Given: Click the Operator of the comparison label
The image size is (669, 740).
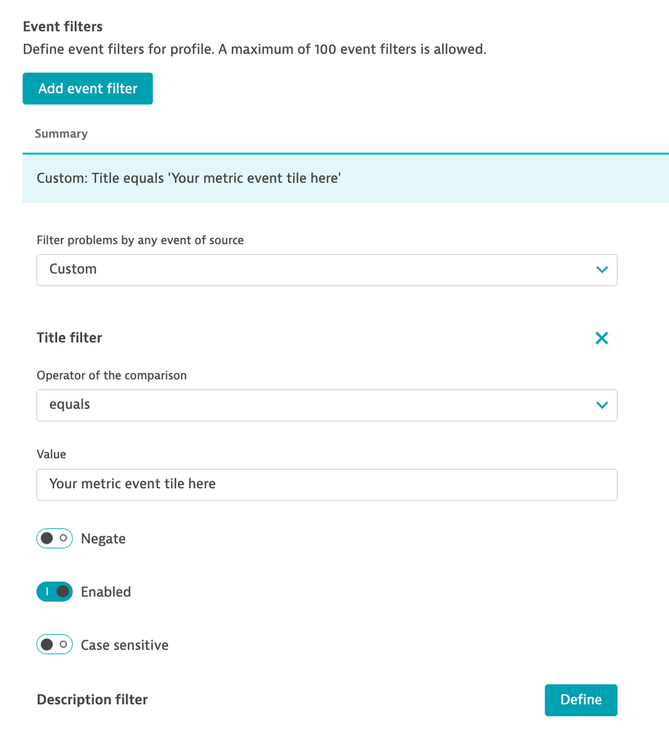Looking at the screenshot, I should coord(112,376).
